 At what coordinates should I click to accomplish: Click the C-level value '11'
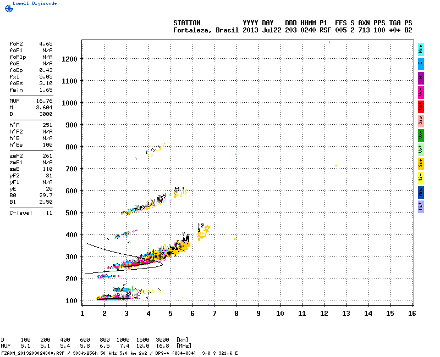pyautogui.click(x=49, y=213)
